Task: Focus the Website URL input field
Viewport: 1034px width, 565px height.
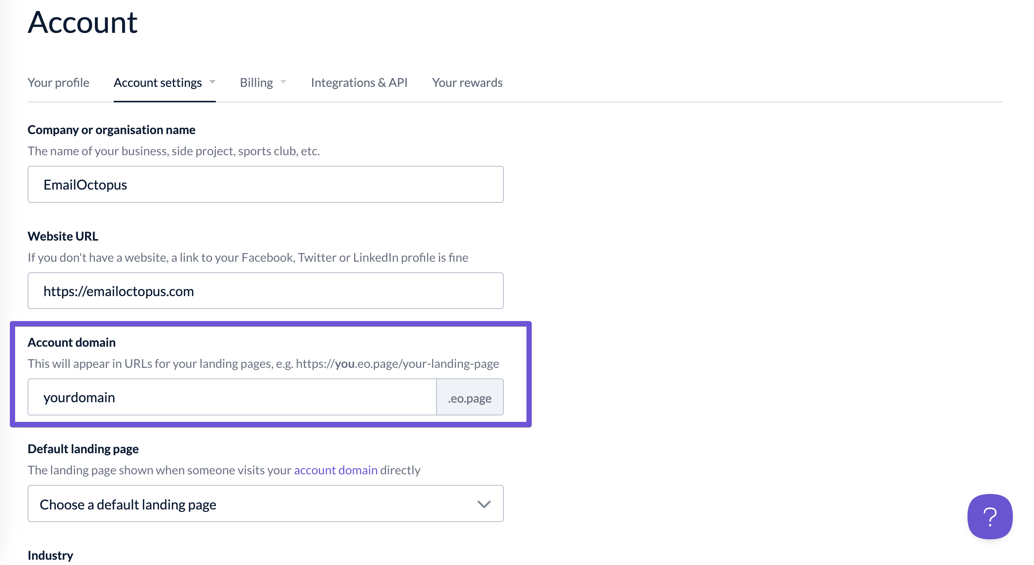Action: [x=265, y=291]
